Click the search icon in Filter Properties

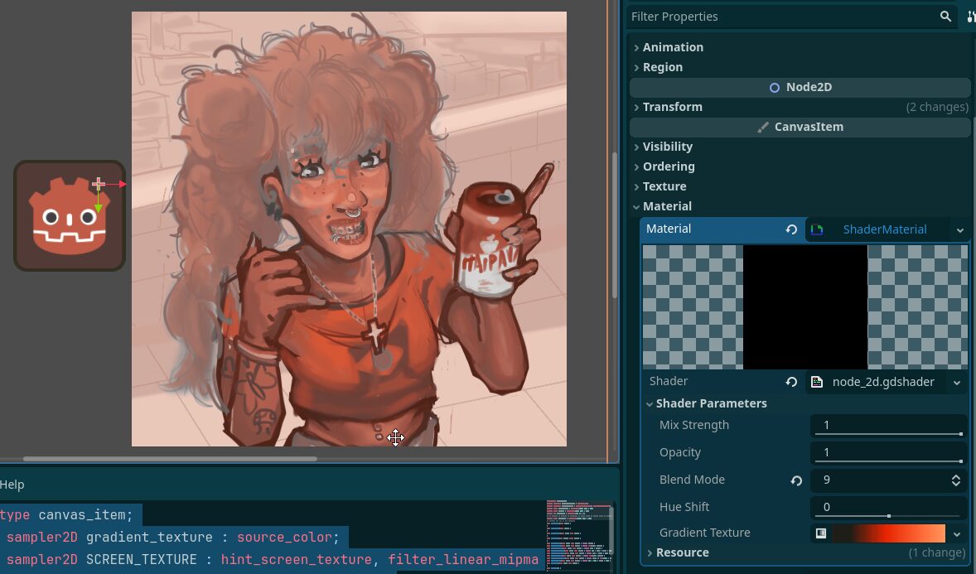(x=945, y=17)
